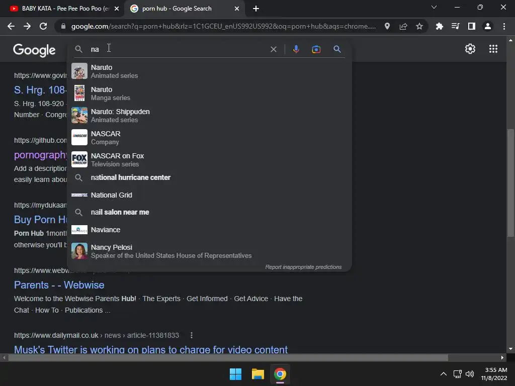Click the horizontal scrollbar thumb
Screen dimensions: 515x386
click(x=228, y=357)
